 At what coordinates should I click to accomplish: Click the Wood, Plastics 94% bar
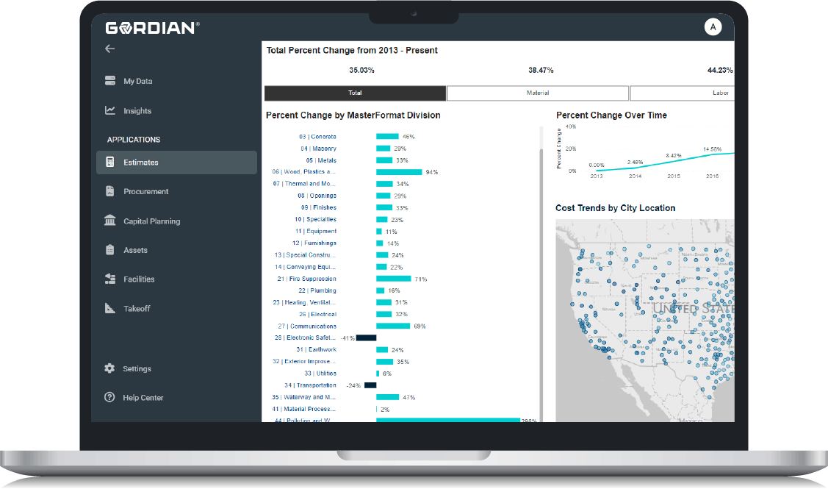[x=399, y=172]
